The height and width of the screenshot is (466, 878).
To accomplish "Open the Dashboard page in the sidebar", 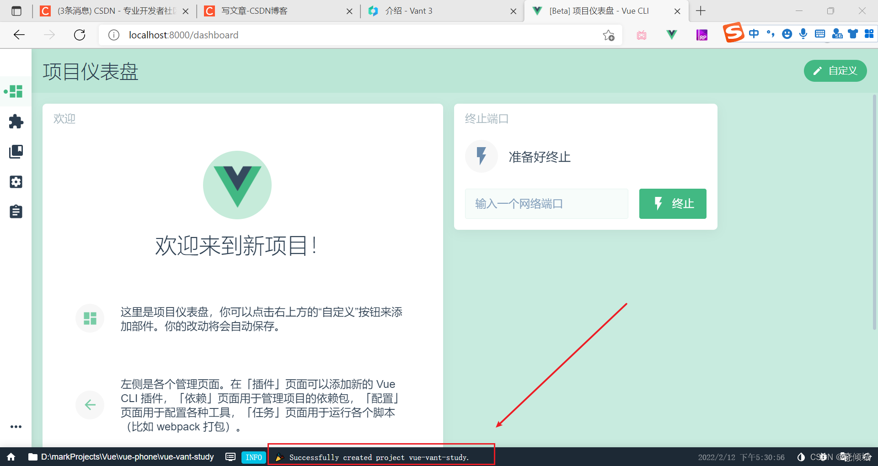I will tap(16, 91).
